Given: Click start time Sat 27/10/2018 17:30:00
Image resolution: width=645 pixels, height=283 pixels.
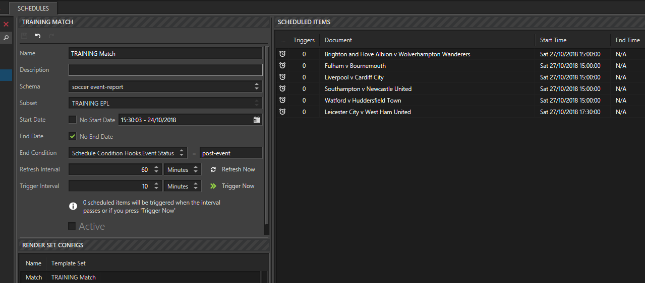Looking at the screenshot, I should point(570,112).
